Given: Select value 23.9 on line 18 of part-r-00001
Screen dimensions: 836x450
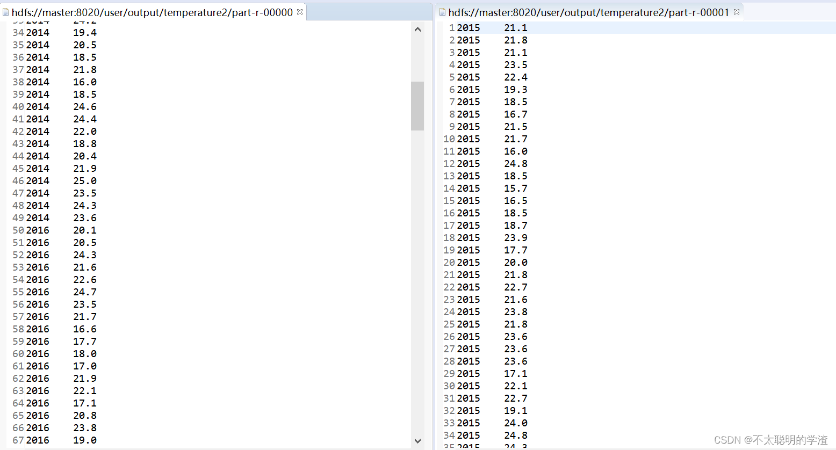Looking at the screenshot, I should pyautogui.click(x=516, y=238).
